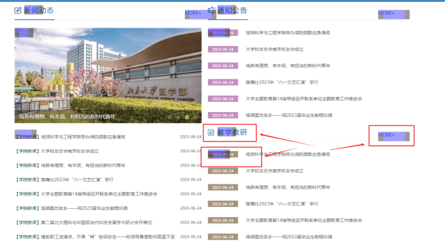The width and height of the screenshot is (445, 246).
Task: Click 【学院新闻】 tag before 大学校友总会南京校友会成立
Action: 28,151
